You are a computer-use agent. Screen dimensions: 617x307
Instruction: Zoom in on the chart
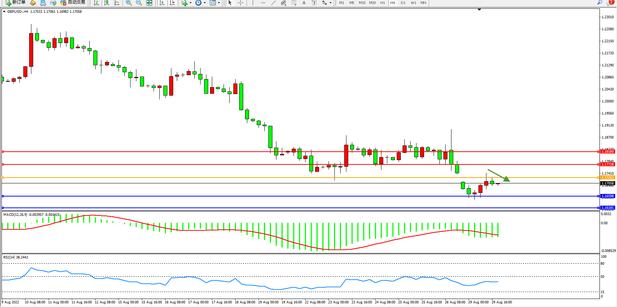[x=128, y=3]
